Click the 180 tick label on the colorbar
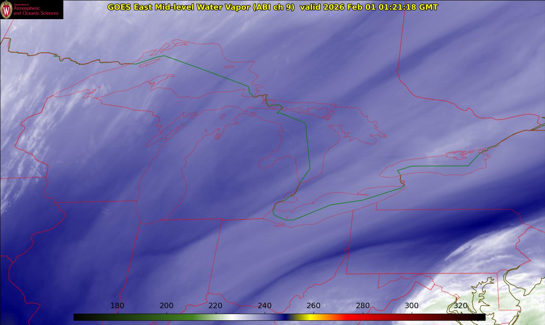 click(x=117, y=306)
